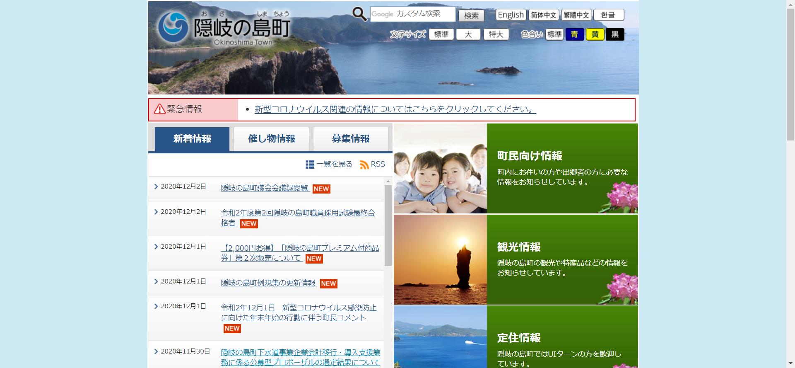Image resolution: width=795 pixels, height=368 pixels.
Task: Click inside the Google custom search field
Action: tap(413, 14)
